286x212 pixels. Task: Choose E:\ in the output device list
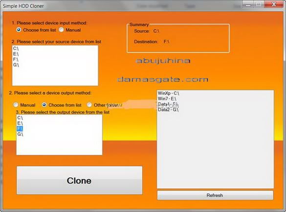tap(20, 124)
